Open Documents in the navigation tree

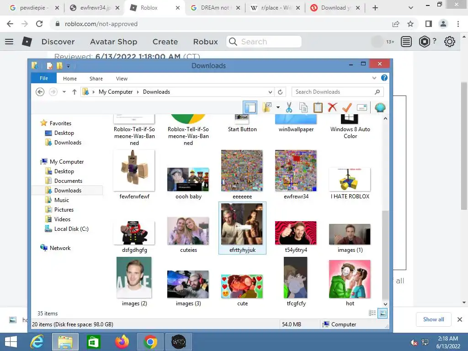[68, 181]
